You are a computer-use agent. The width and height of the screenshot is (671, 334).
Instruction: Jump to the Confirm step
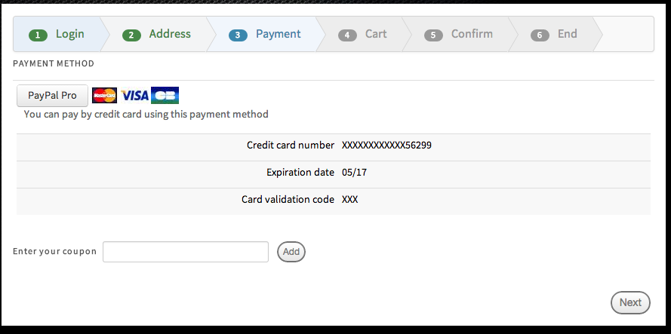pos(472,34)
